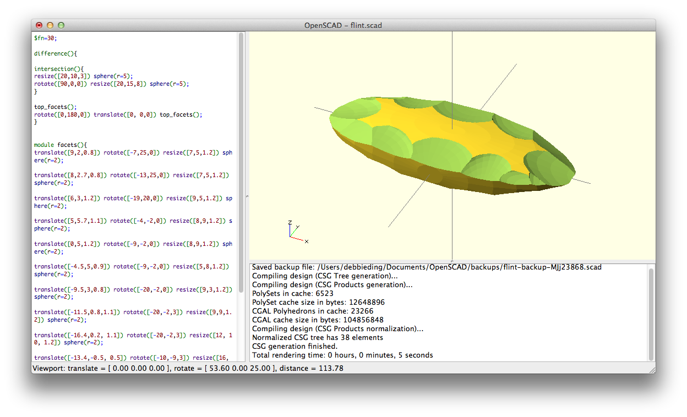Click the difference(){ line in the editor

[x=56, y=54]
